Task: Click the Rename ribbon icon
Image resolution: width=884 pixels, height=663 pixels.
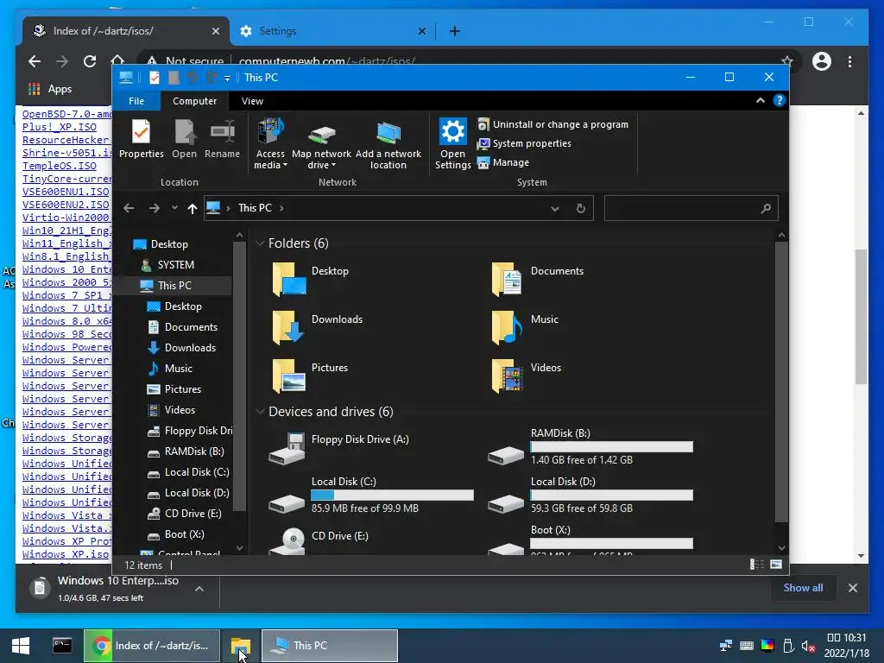Action: point(222,139)
